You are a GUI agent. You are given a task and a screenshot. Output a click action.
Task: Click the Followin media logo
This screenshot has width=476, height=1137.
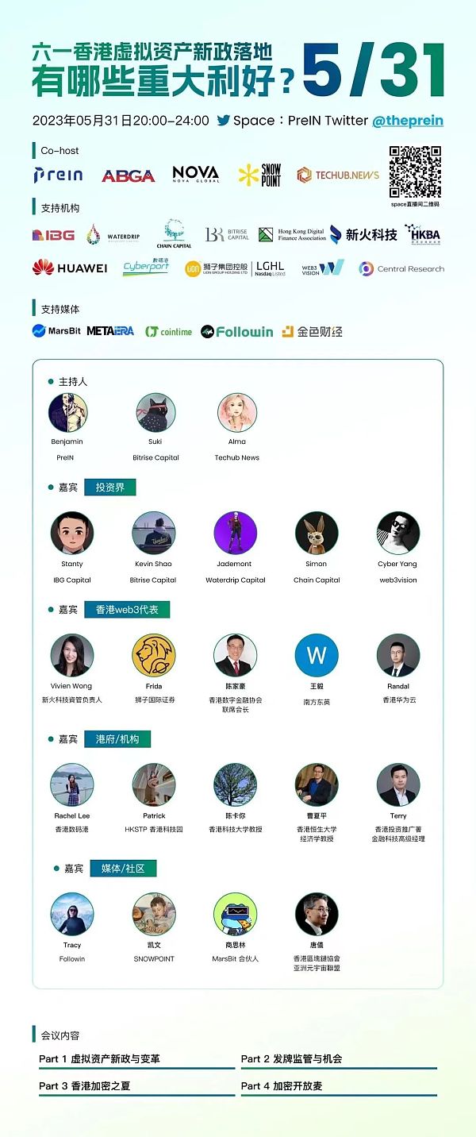coord(236,331)
